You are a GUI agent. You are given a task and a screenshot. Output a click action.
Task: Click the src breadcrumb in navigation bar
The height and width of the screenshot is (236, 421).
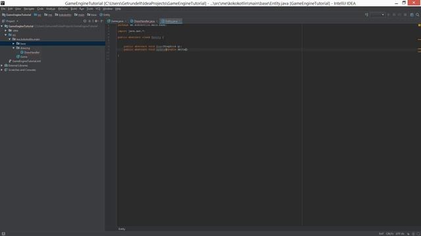[37, 14]
